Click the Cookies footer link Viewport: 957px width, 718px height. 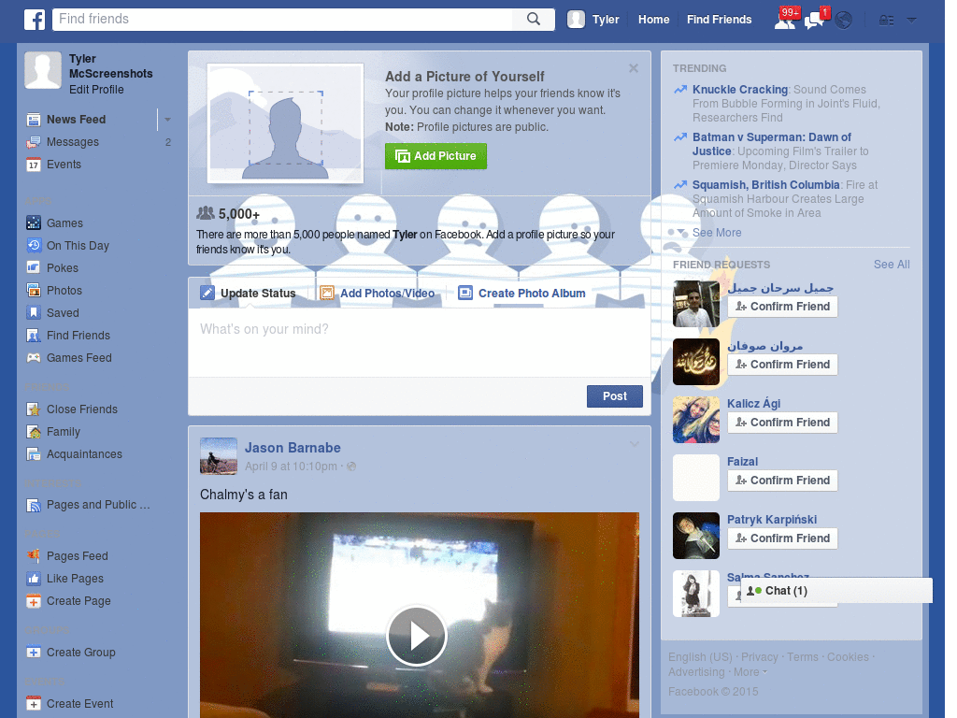pyautogui.click(x=847, y=657)
